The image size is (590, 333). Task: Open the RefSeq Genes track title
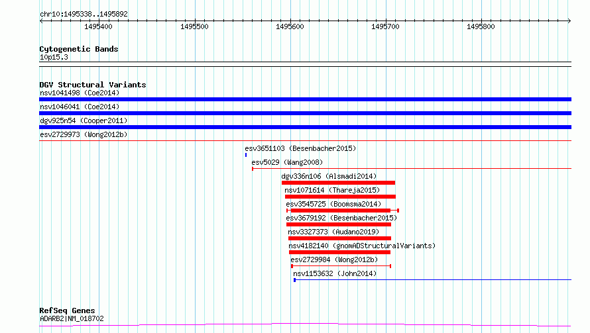[x=68, y=310]
